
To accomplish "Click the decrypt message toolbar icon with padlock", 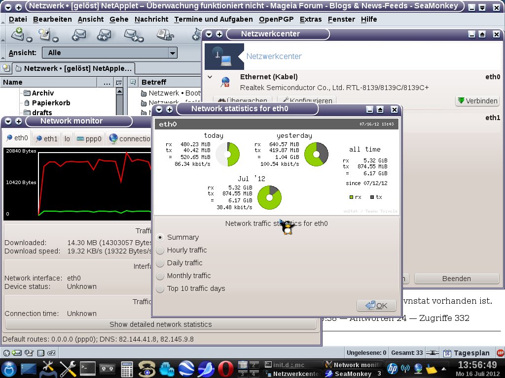I will pos(165,35).
